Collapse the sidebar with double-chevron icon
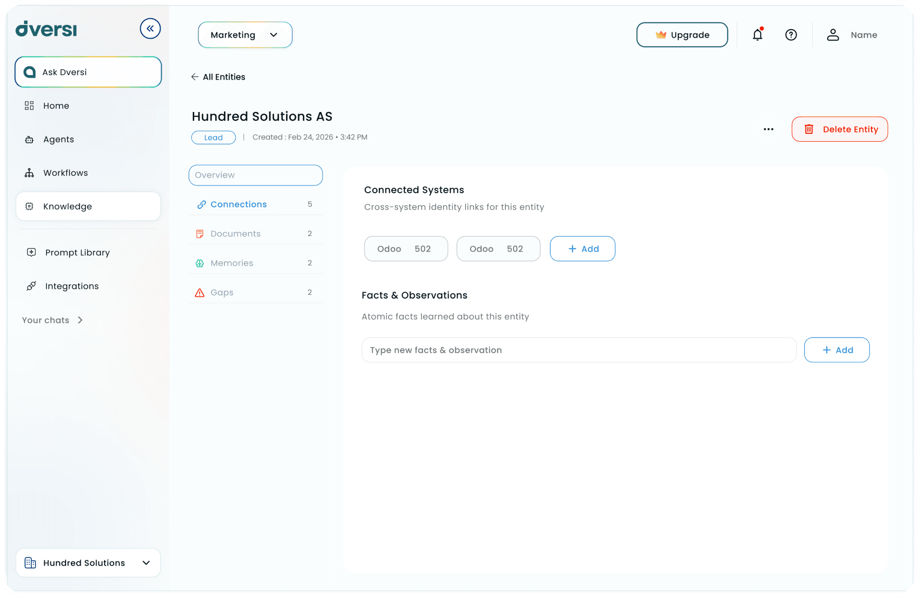Viewport: 920px width, 598px height. 150,29
